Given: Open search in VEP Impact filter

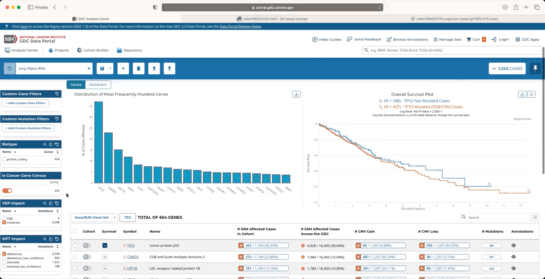Looking at the screenshot, I should [x=45, y=203].
